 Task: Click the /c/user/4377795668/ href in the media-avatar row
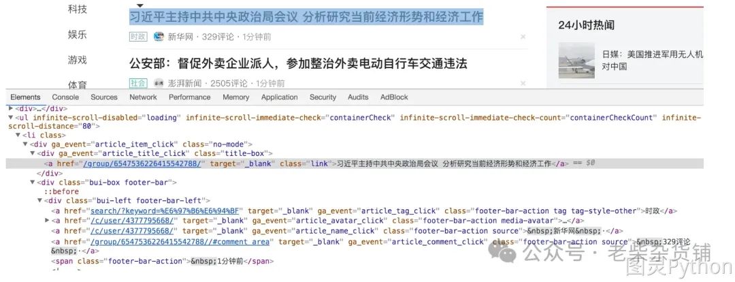tap(132, 221)
